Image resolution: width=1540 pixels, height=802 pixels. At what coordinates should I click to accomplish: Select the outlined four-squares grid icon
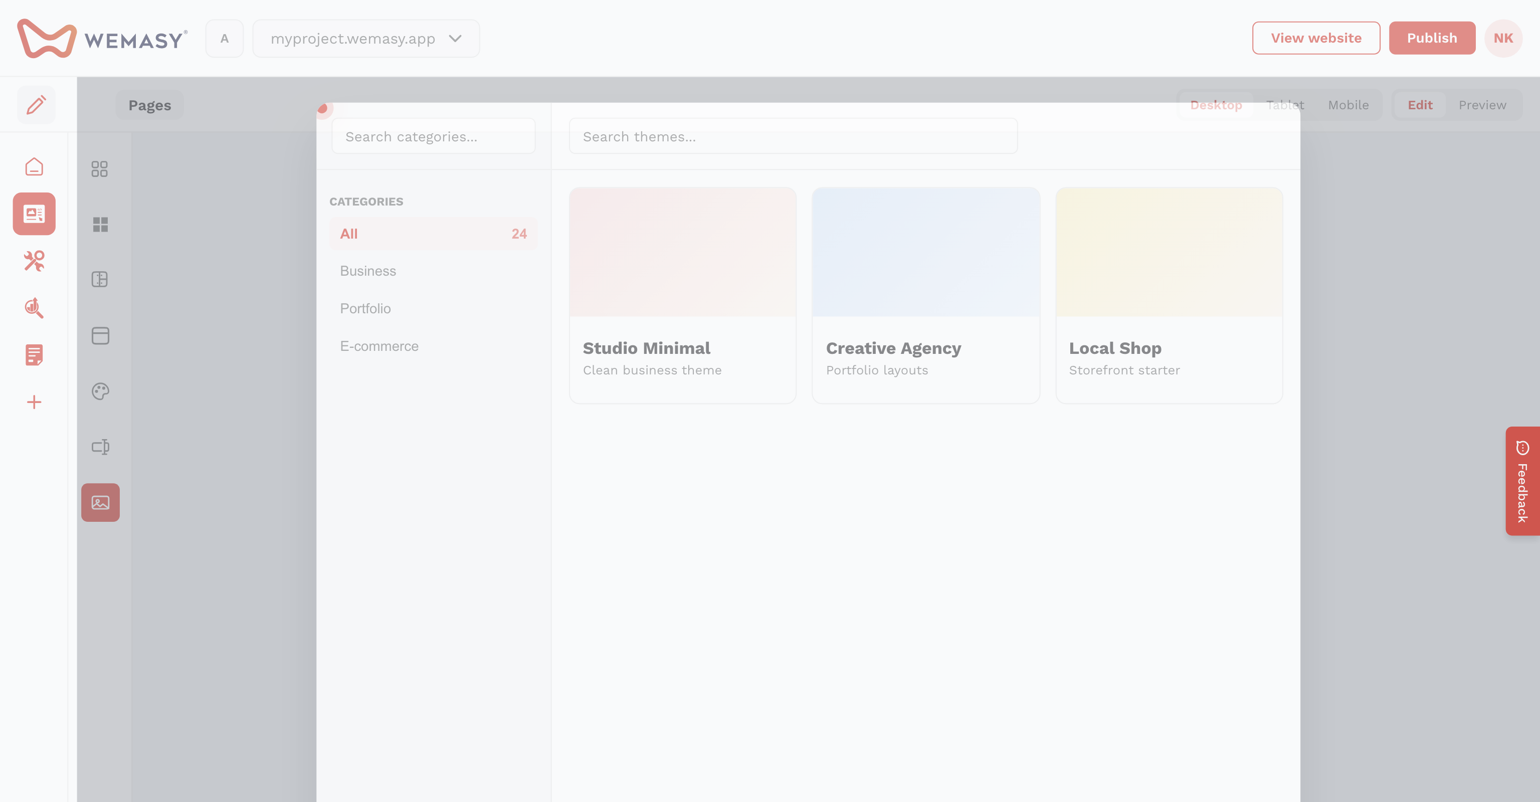[100, 169]
